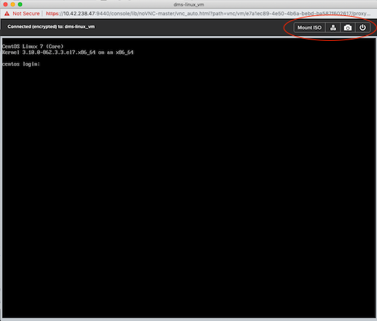
Task: Minimize the window with the yellow button
Action: coord(13,4)
